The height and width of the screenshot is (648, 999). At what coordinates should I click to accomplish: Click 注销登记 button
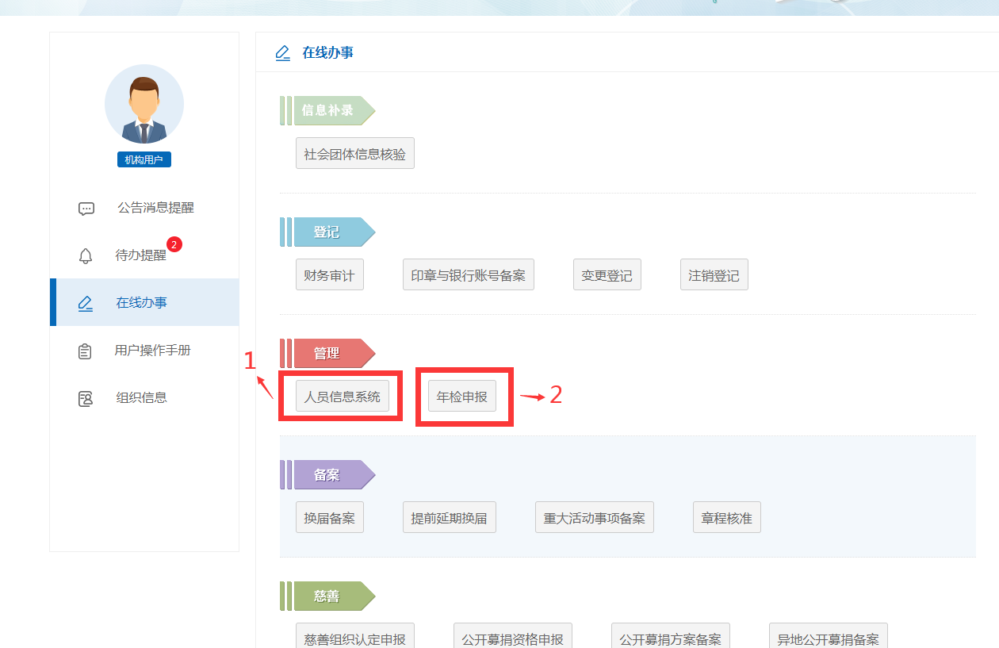(714, 275)
